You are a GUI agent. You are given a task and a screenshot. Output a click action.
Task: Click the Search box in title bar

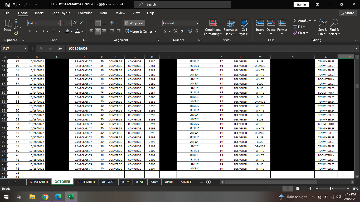[182, 4]
